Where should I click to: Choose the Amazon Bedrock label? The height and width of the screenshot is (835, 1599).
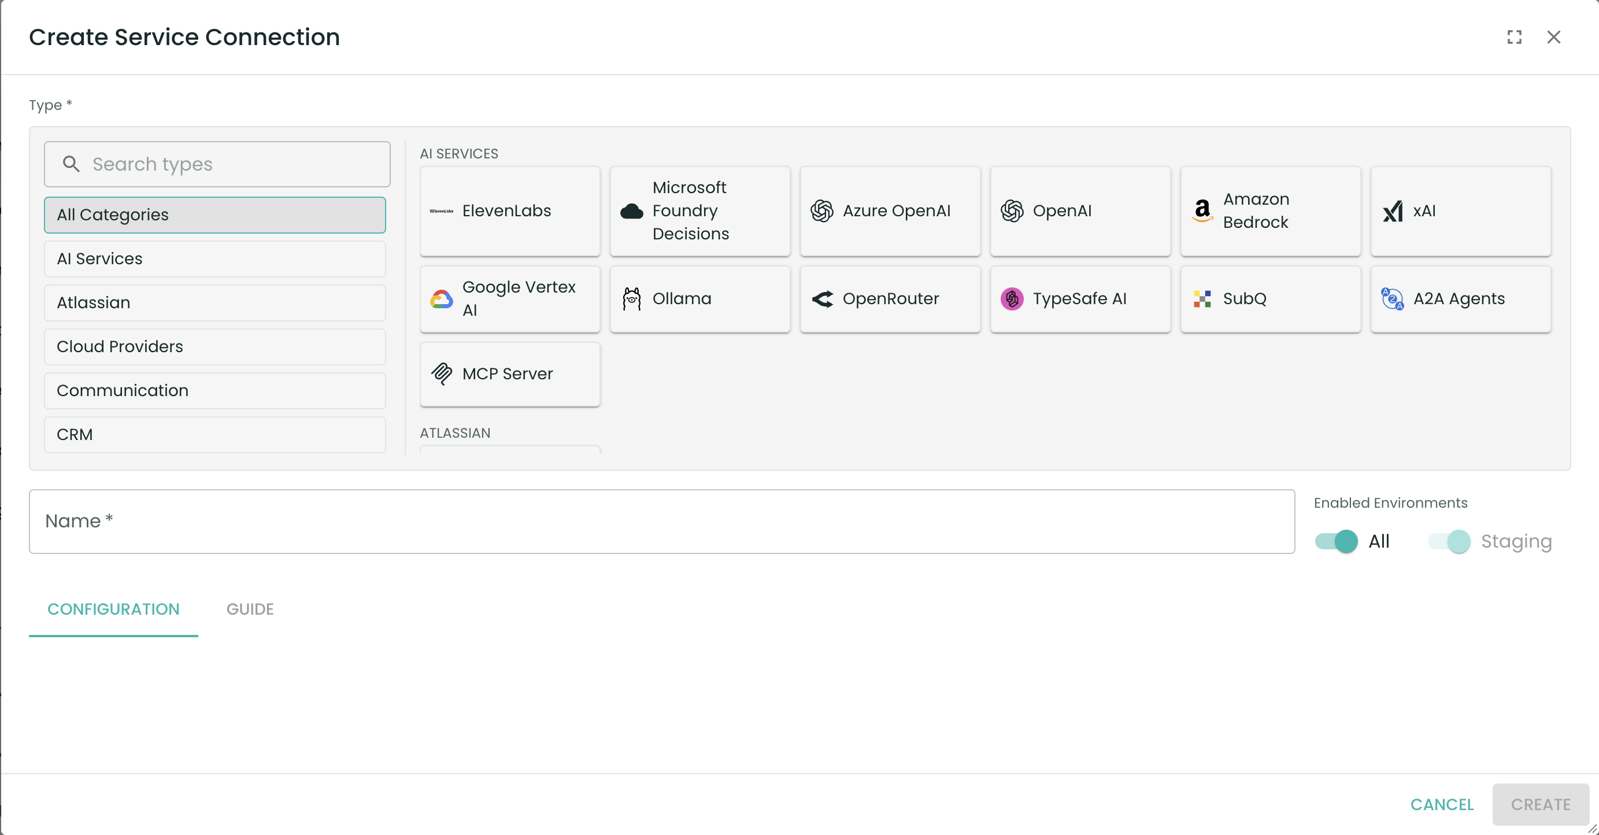point(1256,211)
